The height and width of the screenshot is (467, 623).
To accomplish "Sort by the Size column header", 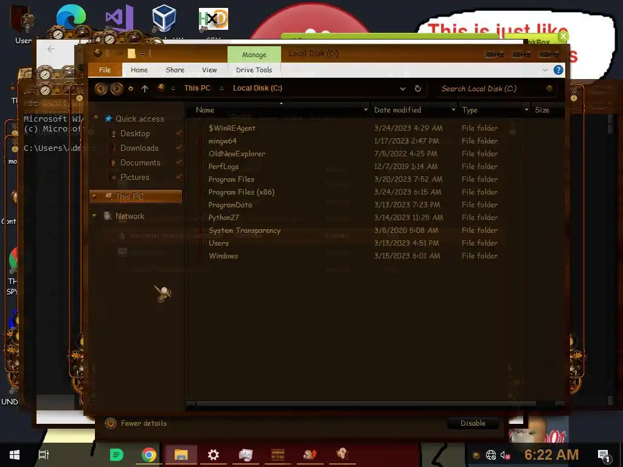I will [x=542, y=110].
